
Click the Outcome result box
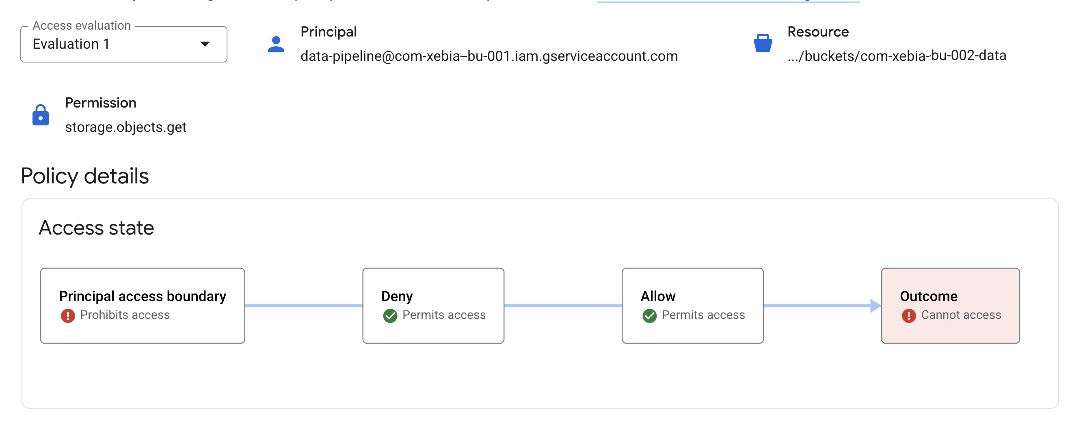click(950, 306)
